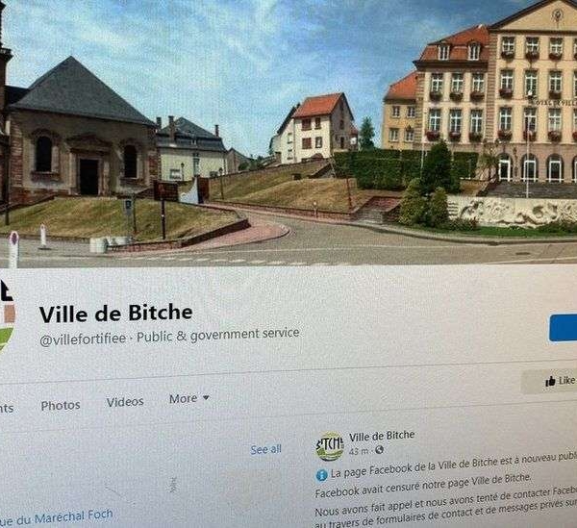Open the partially visible Events tab
The height and width of the screenshot is (528, 577).
[x=7, y=408]
